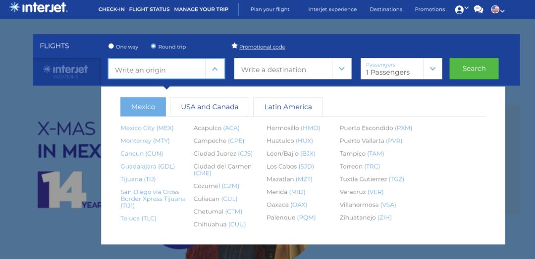535x259 pixels.
Task: Click Veracruz (VER) entry
Action: [361, 192]
